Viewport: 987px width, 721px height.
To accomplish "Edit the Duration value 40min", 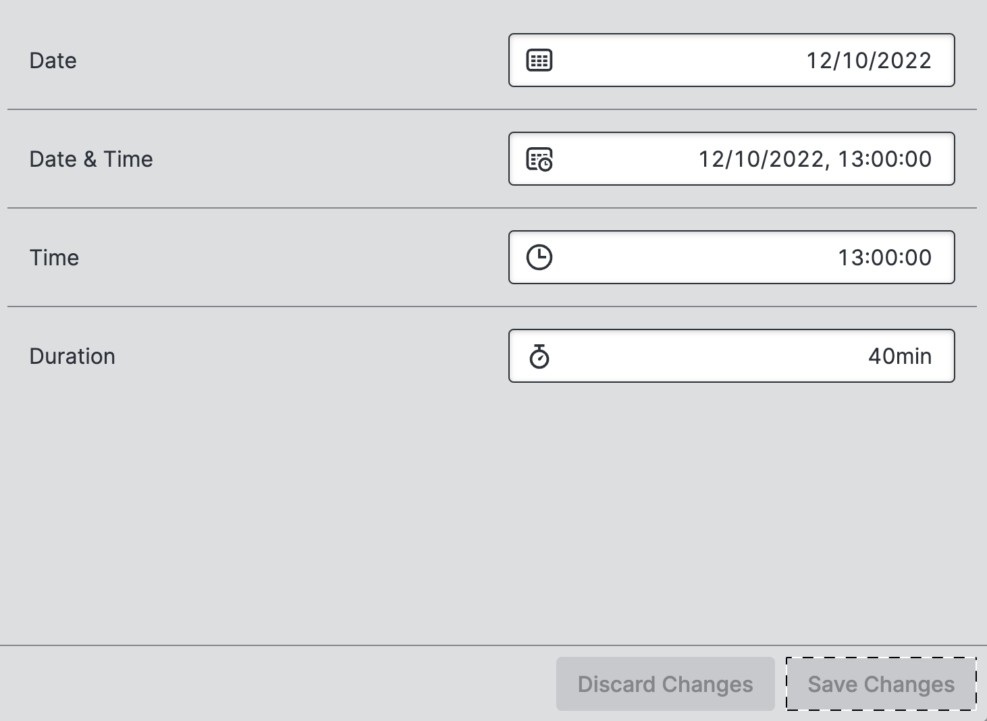I will [899, 356].
